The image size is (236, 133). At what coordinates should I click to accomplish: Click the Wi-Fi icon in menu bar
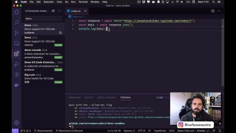tap(177, 2)
